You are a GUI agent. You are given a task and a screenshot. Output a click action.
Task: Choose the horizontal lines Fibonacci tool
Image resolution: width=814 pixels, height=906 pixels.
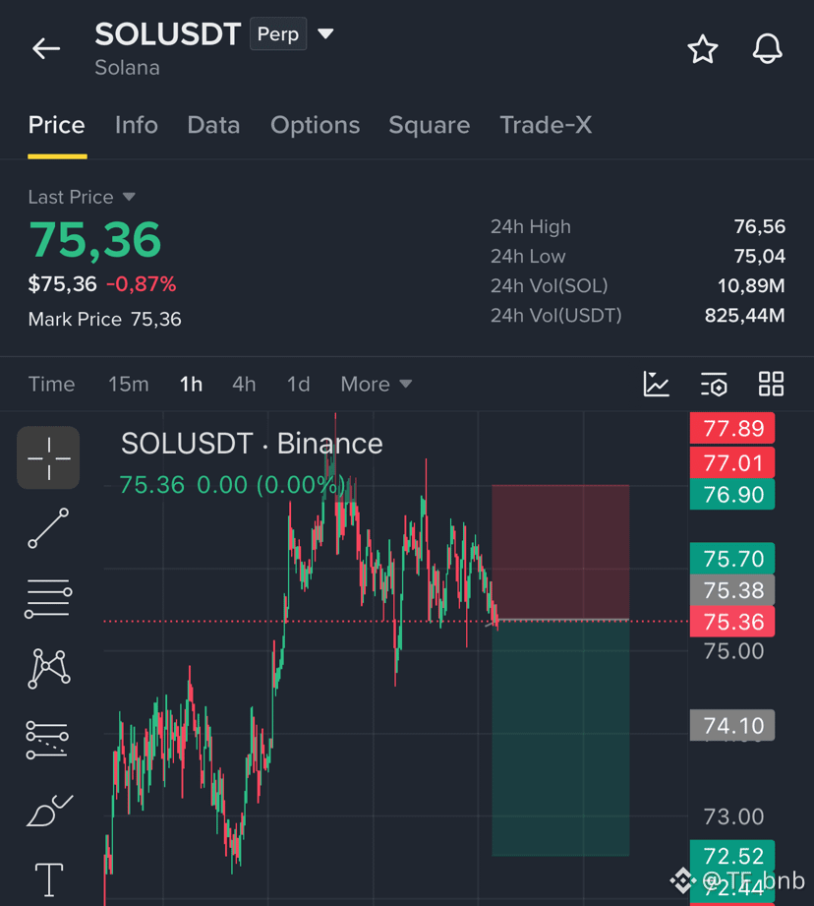(48, 599)
